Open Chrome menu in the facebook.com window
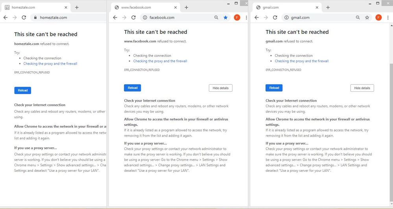The width and height of the screenshot is (393, 209). coord(246,18)
